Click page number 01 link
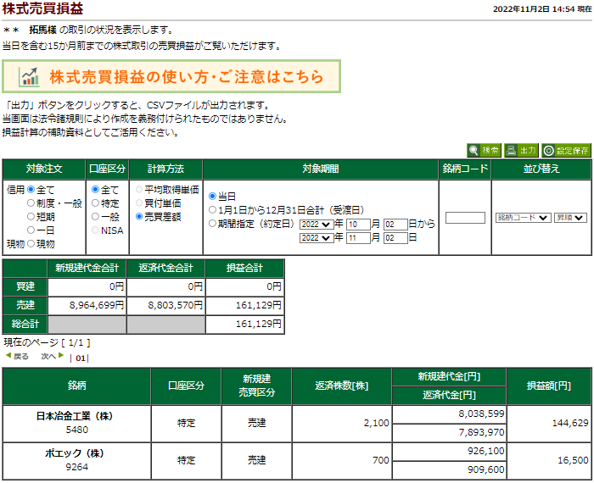 coord(81,358)
